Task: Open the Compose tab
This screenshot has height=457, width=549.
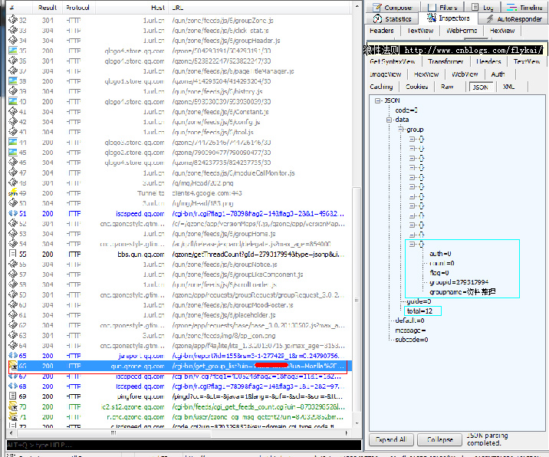Action: coord(392,8)
